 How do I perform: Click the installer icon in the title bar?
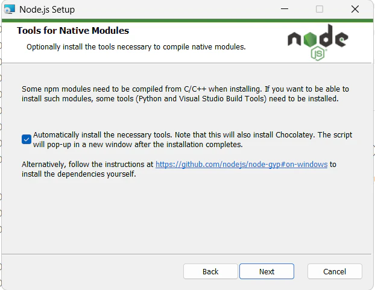[10, 9]
